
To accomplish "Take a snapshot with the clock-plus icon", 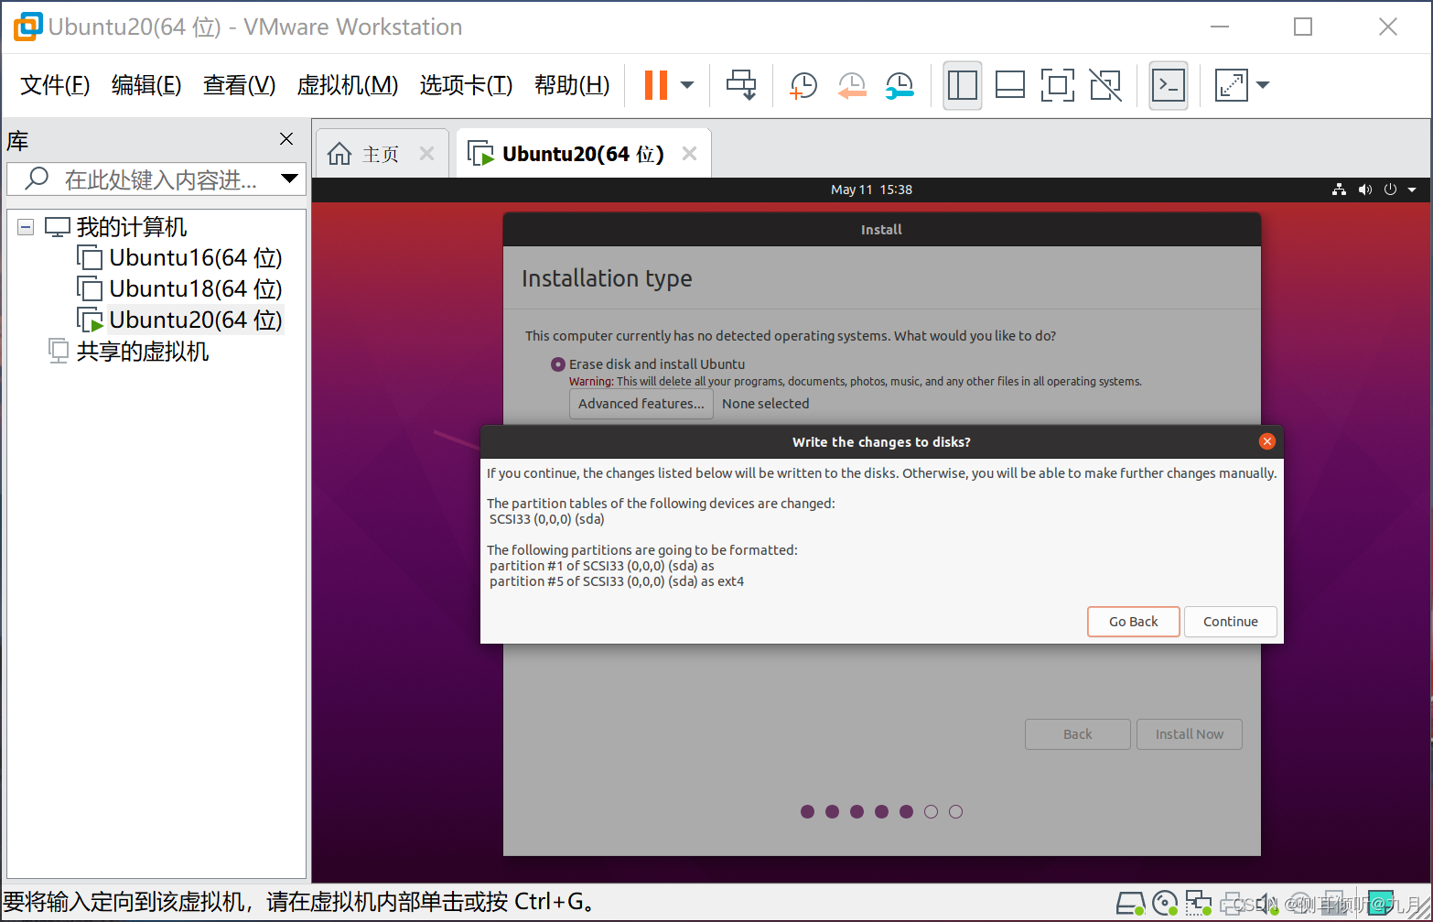I will click(803, 85).
